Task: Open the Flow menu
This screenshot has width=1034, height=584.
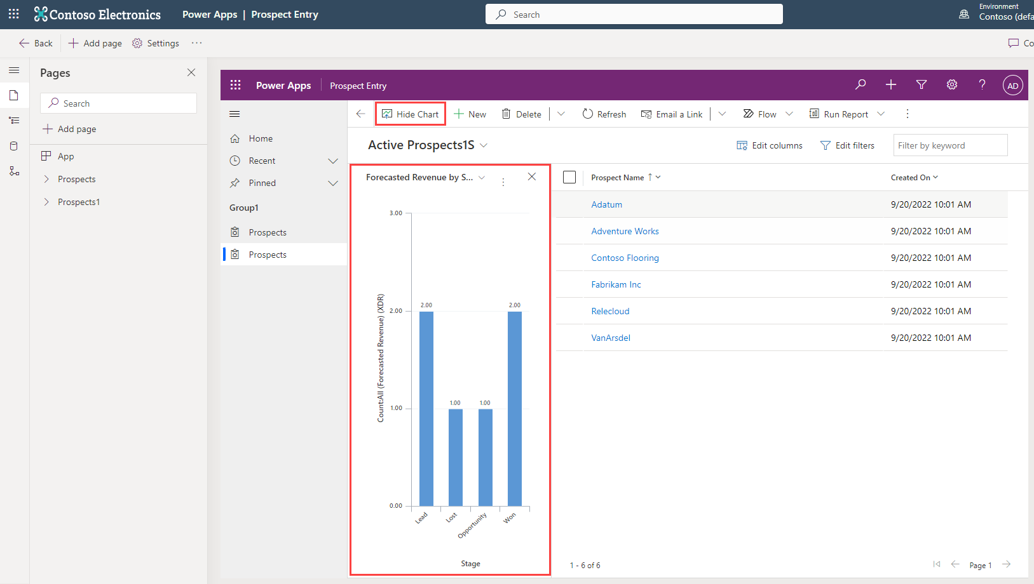Action: 768,114
